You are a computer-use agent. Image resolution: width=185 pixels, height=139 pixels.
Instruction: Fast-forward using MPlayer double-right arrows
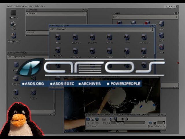108,123
